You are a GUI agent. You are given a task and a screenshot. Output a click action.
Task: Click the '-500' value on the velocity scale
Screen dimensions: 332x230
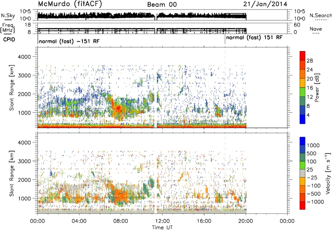pos(314,194)
